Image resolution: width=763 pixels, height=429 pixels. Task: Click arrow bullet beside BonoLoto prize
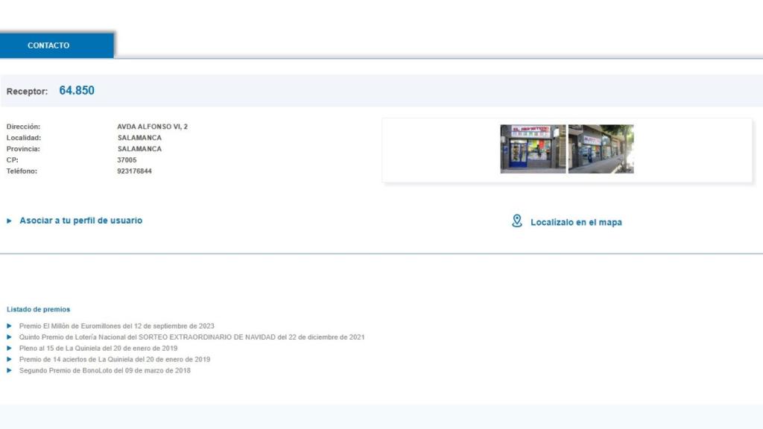9,371
